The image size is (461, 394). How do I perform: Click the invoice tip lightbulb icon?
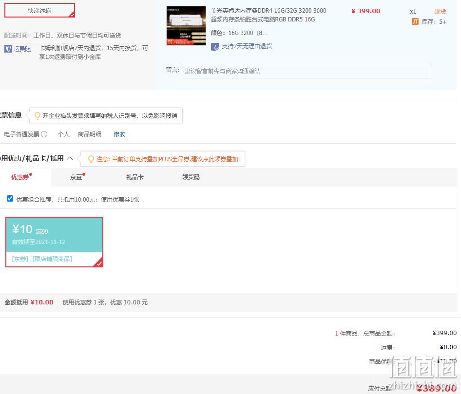pos(38,116)
